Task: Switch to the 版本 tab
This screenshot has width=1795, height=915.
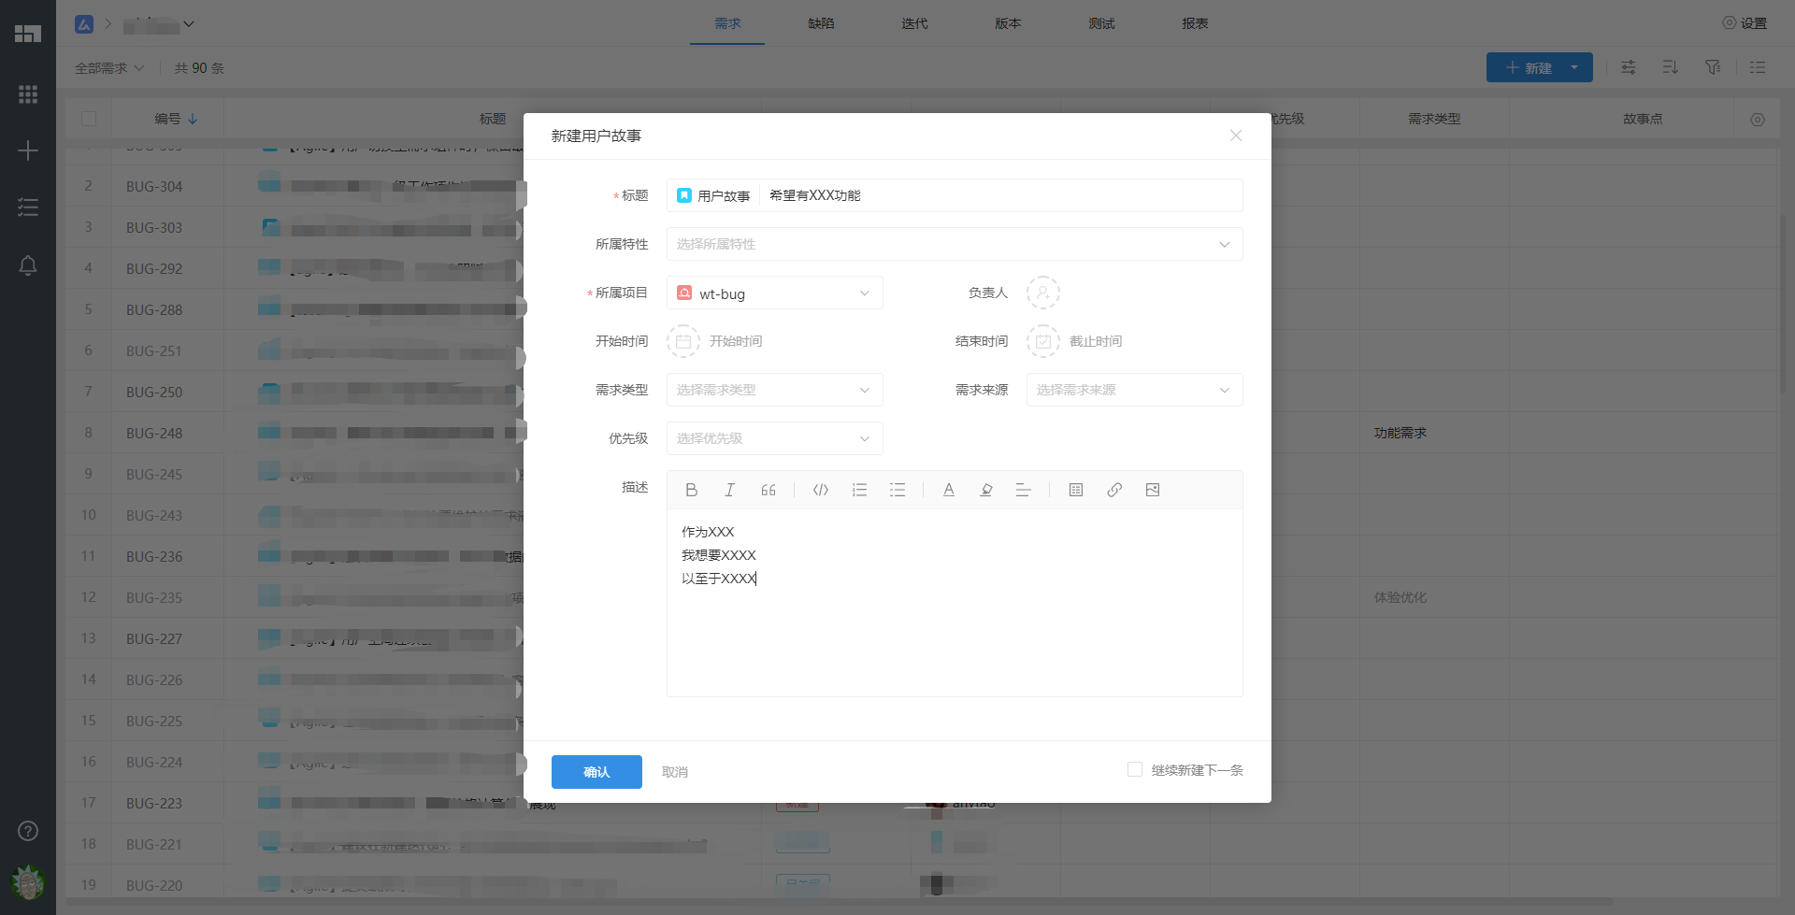Action: tap(1008, 23)
